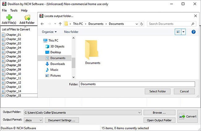Expand the Output Format .docx dropdown
The image size is (201, 131).
[x=33, y=120]
